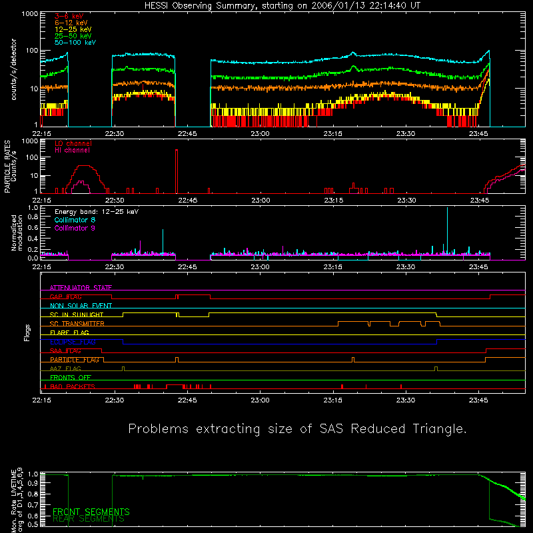Click the LO channel hump peak near 22:23
Image resolution: width=533 pixels, height=533 pixels.
pyautogui.click(x=84, y=166)
